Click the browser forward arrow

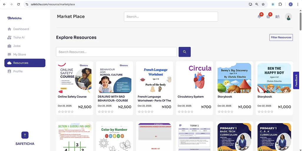[11, 4]
